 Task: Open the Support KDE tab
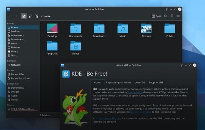pos(156,82)
